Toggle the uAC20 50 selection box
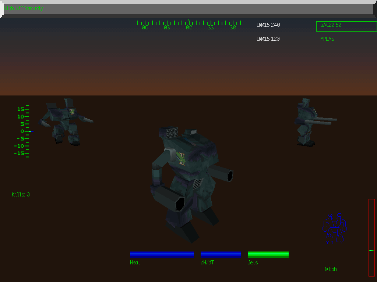Image resolution: width=377 pixels, height=282 pixels. 346,26
